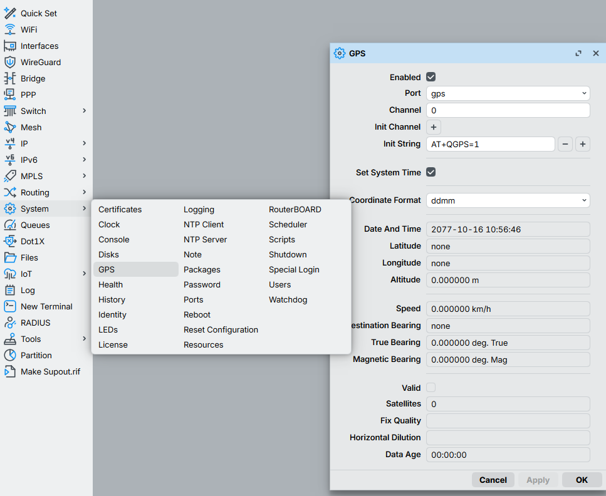Select Scheduler from the System submenu
This screenshot has width=606, height=496.
pos(288,224)
